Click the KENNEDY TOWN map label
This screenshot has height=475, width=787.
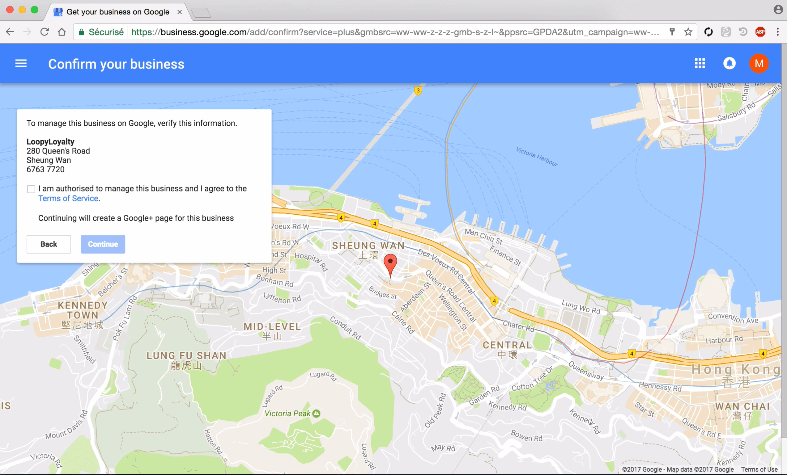point(83,310)
